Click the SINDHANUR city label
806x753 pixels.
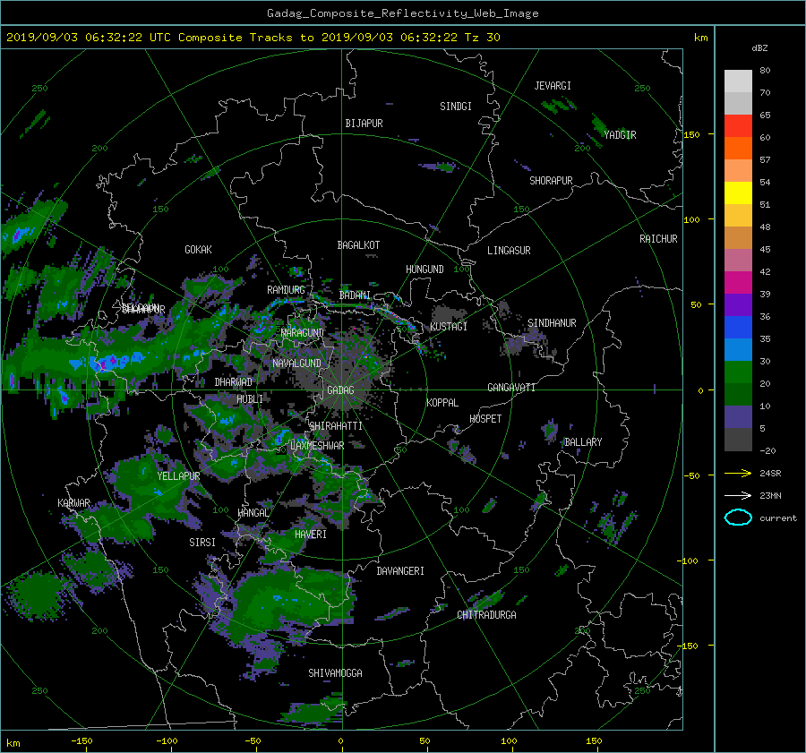(x=552, y=323)
